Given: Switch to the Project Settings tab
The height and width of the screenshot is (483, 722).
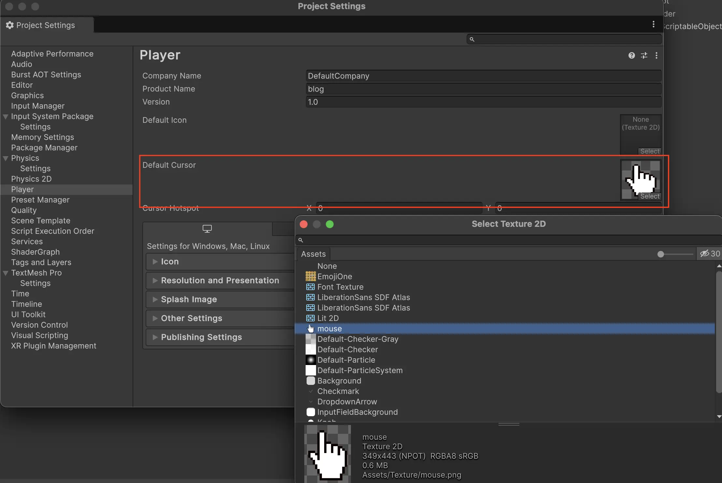Looking at the screenshot, I should point(47,25).
